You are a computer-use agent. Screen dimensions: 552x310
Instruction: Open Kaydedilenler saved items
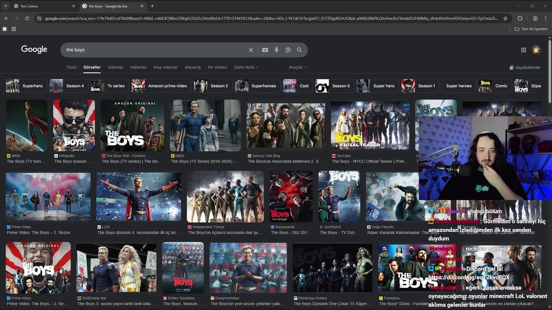pos(525,68)
